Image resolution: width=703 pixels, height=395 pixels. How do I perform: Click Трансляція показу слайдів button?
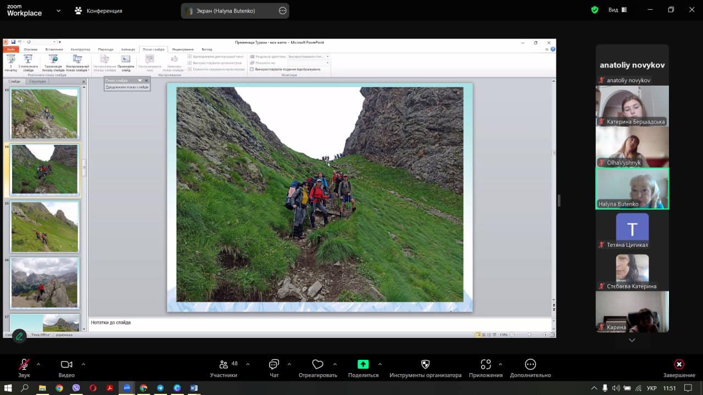[x=53, y=63]
